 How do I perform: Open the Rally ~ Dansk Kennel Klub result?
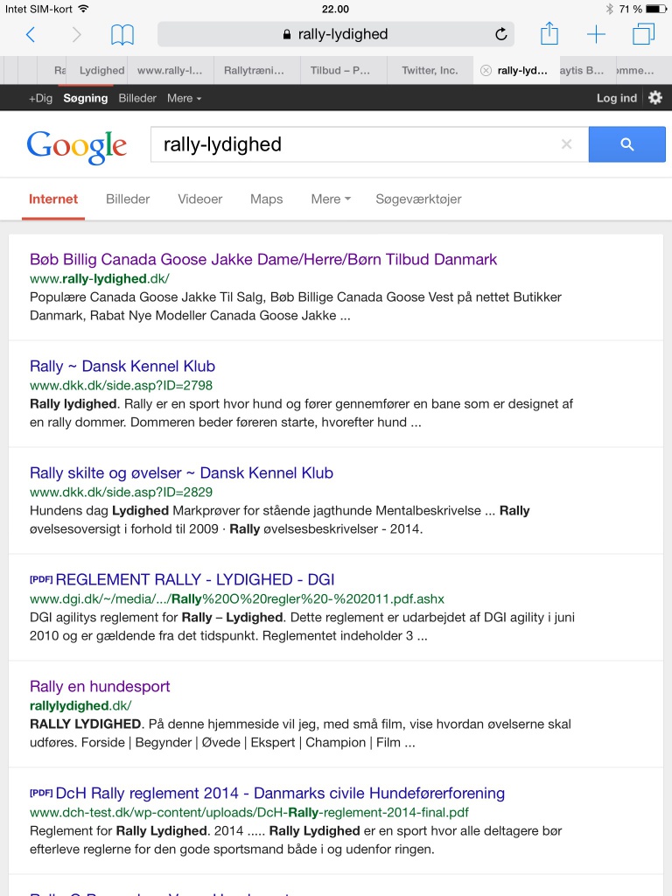122,367
